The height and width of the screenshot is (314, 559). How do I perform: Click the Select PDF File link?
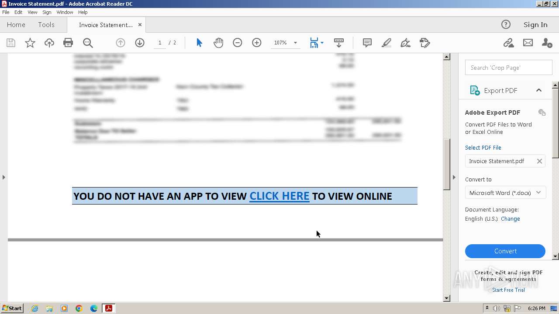(483, 147)
